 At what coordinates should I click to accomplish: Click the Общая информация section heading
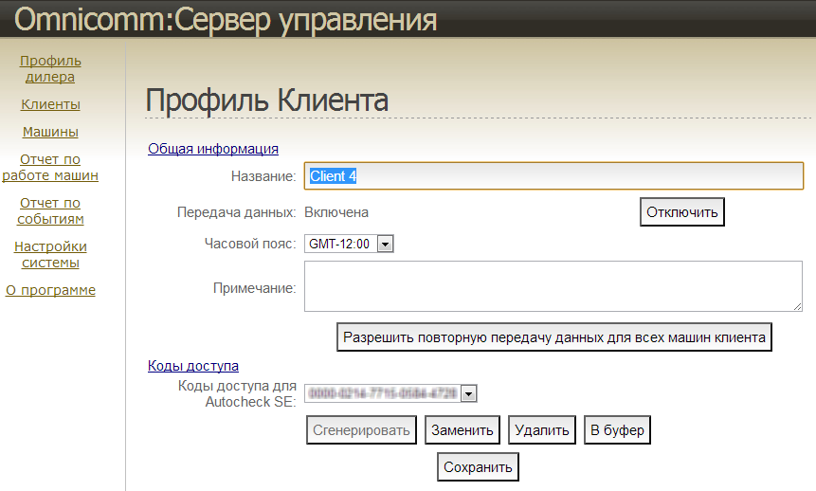212,148
